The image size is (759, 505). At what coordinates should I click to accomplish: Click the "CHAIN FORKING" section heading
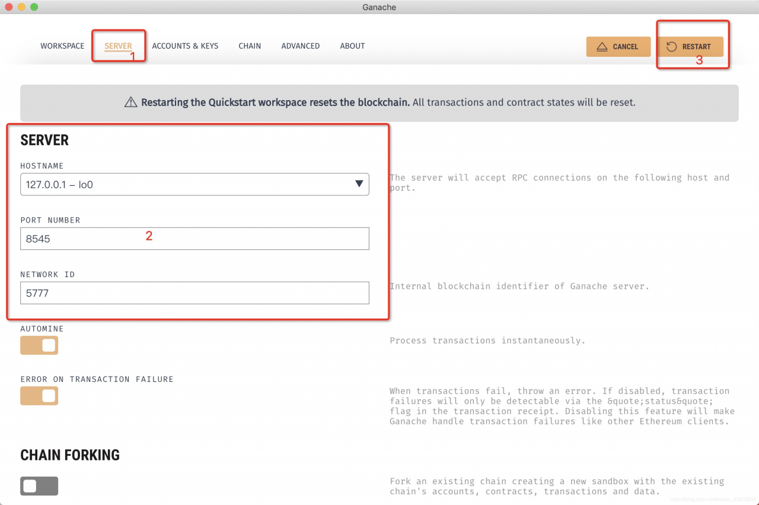tap(70, 455)
